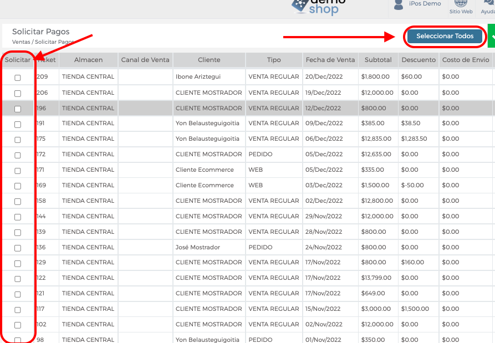The image size is (495, 343).
Task: Tick the box for ticket 129
Action: click(x=18, y=263)
